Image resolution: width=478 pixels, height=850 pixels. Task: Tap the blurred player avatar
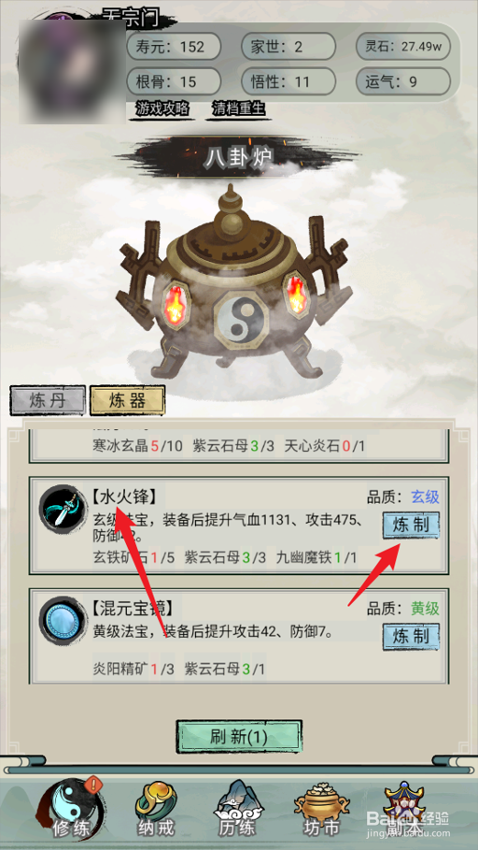point(73,72)
